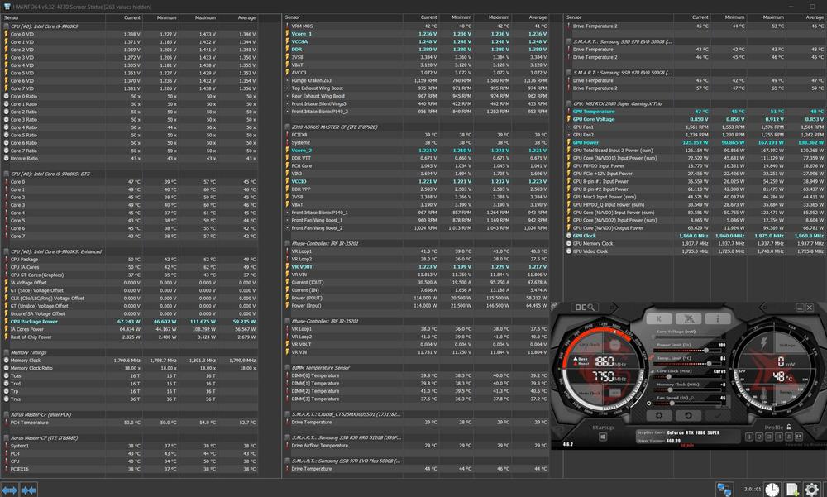This screenshot has height=497, width=827.
Task: Reset Afterburner to defaults with circular arrow icon
Action: pos(686,415)
